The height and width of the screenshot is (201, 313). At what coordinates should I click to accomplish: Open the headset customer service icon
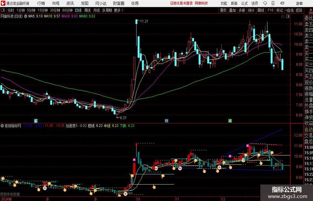[265, 3]
